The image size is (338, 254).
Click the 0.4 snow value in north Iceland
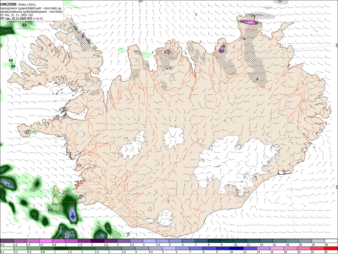(x=223, y=49)
